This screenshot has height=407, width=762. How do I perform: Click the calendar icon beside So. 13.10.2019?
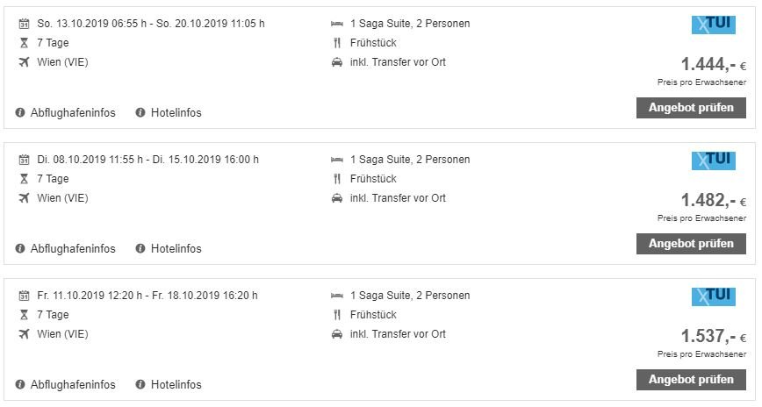point(24,24)
